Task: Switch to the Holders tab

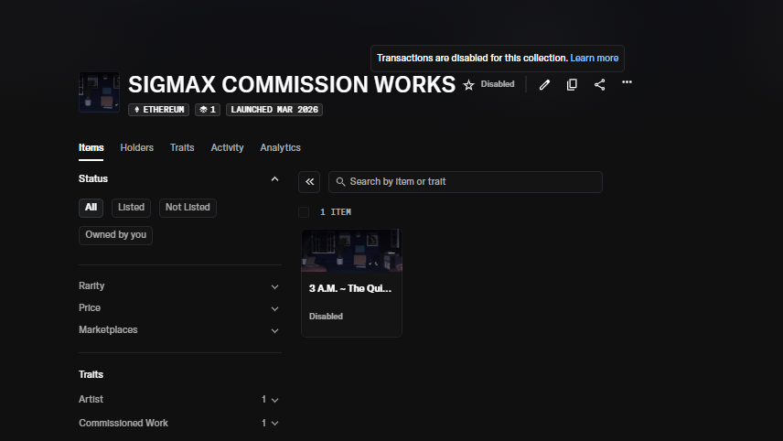Action: [136, 148]
